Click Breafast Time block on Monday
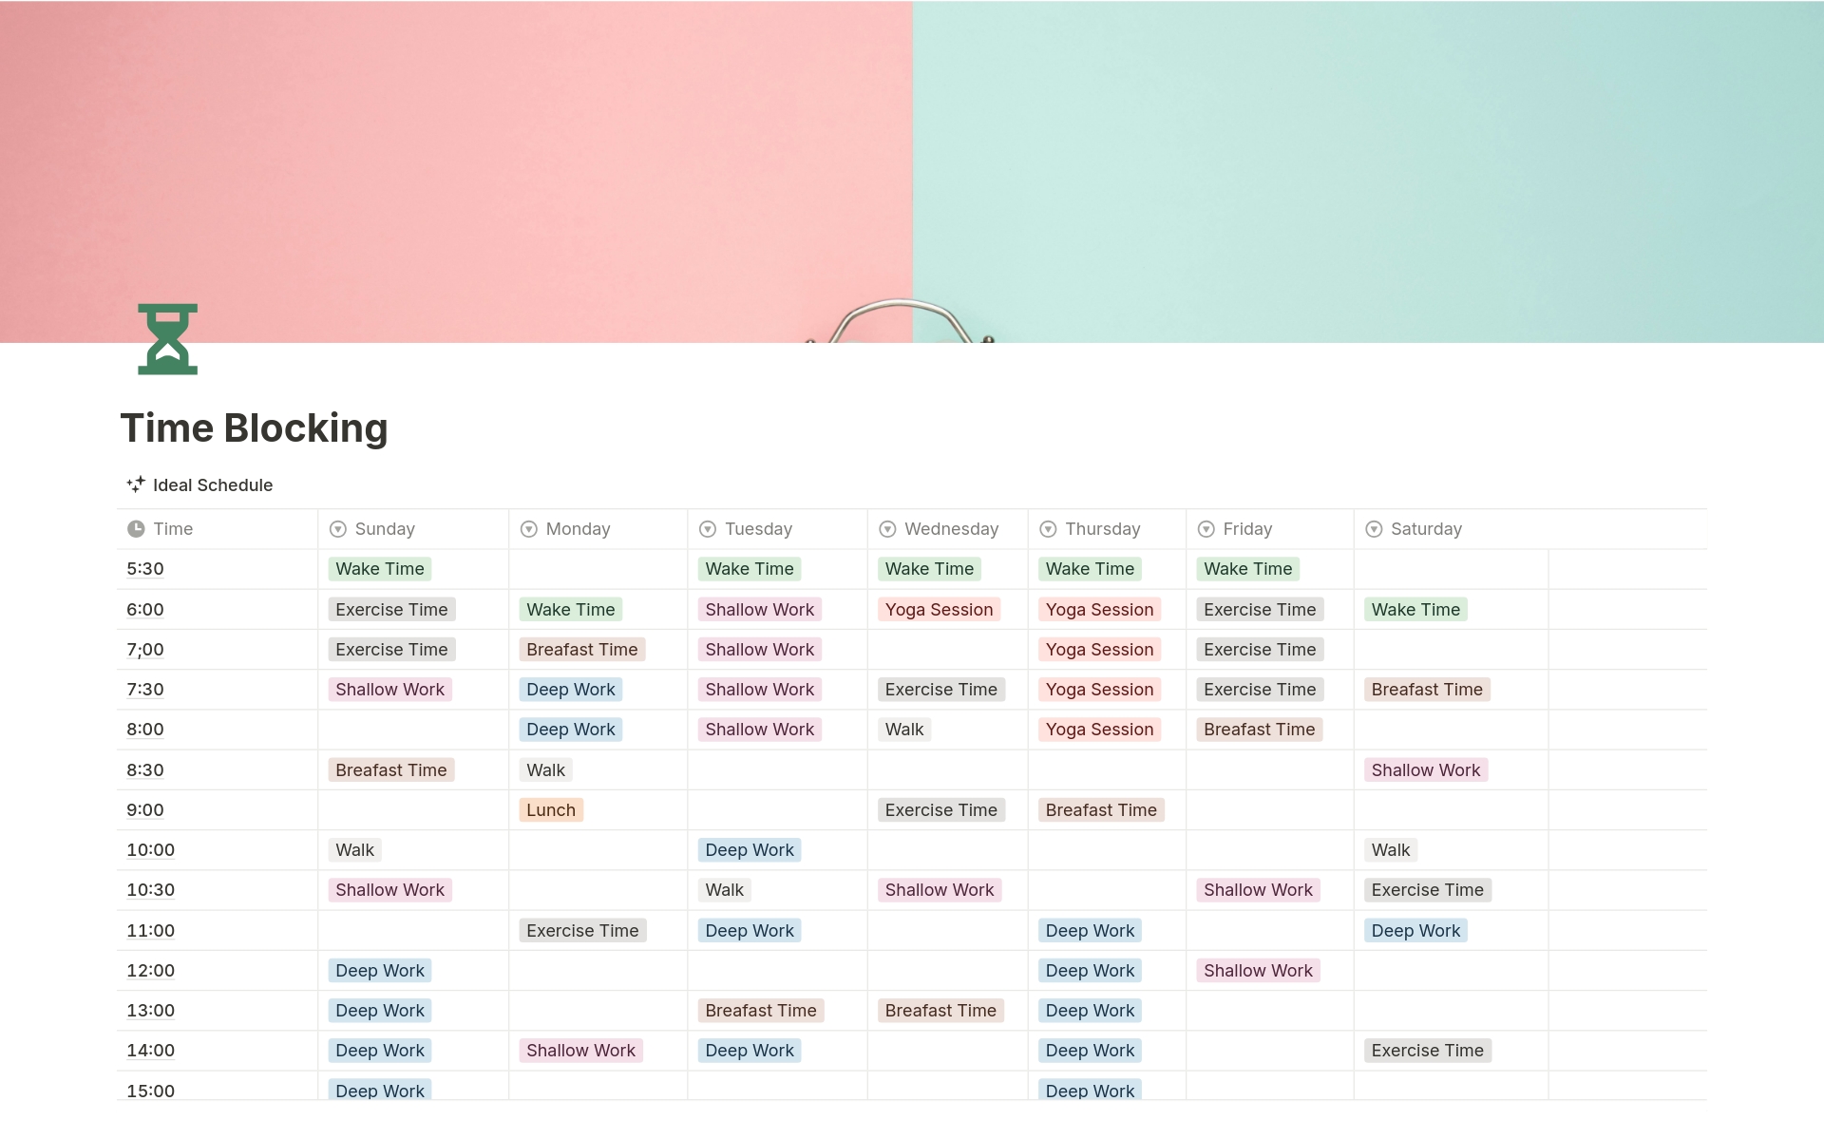1824x1139 pixels. click(x=581, y=648)
